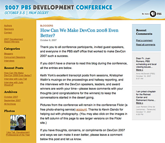Click the Recent Comments heading
Screen dimensions: 165x143
click(144, 32)
